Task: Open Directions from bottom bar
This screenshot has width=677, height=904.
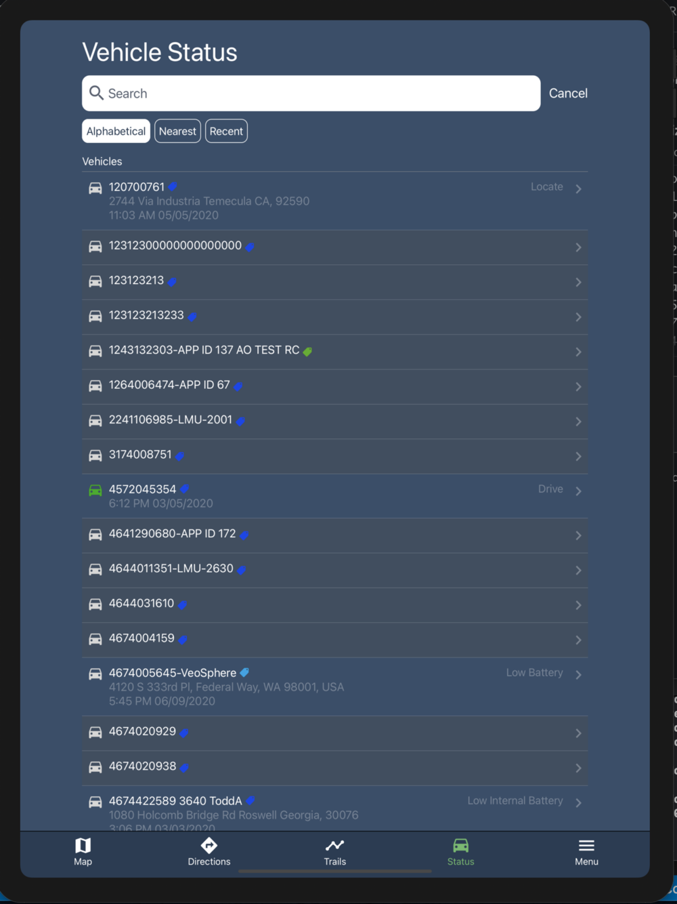Action: pyautogui.click(x=209, y=845)
